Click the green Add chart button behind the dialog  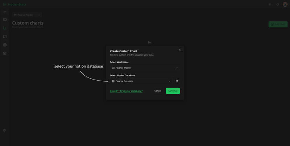278,24
